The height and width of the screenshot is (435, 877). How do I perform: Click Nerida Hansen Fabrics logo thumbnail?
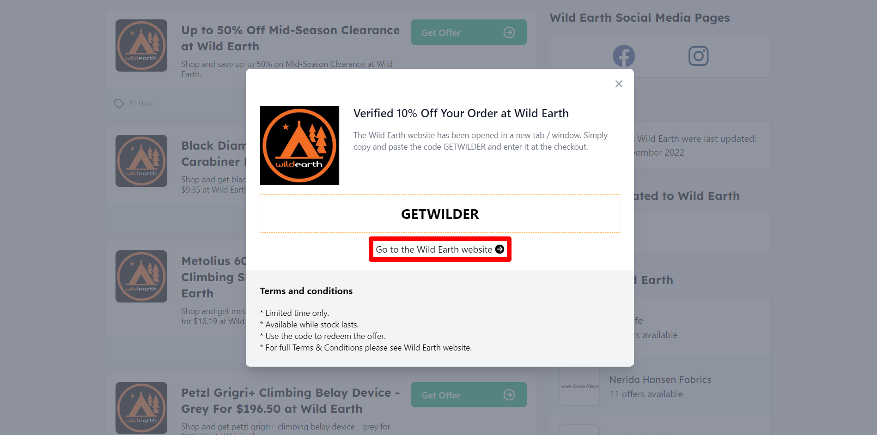(579, 386)
